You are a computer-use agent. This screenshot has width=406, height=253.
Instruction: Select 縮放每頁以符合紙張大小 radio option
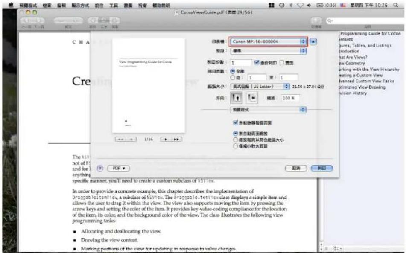235,140
